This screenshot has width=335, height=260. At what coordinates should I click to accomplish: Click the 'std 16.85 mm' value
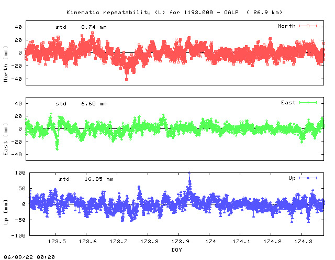pyautogui.click(x=86, y=179)
